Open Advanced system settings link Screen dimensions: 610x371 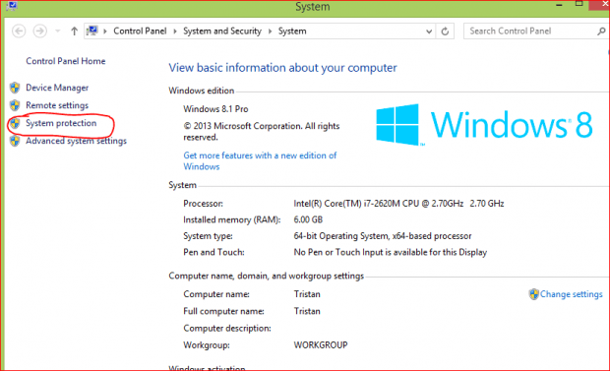click(x=77, y=141)
